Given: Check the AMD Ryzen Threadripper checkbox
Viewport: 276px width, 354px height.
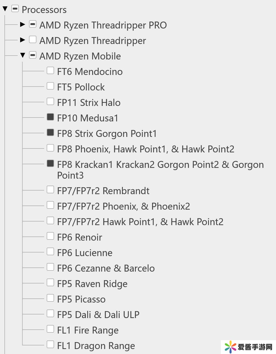Looking at the screenshot, I should (33, 40).
